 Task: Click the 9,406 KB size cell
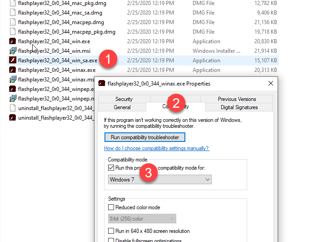coord(267,13)
